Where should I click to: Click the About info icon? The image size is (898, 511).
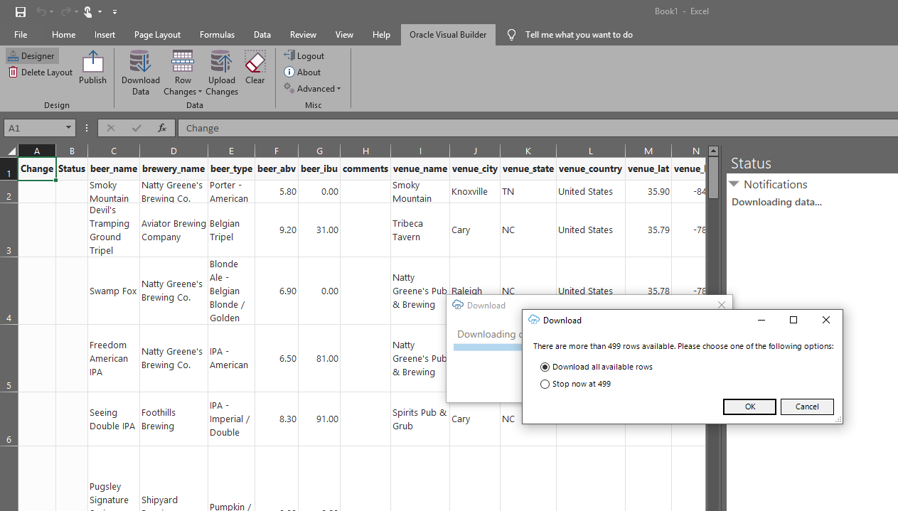tap(289, 72)
